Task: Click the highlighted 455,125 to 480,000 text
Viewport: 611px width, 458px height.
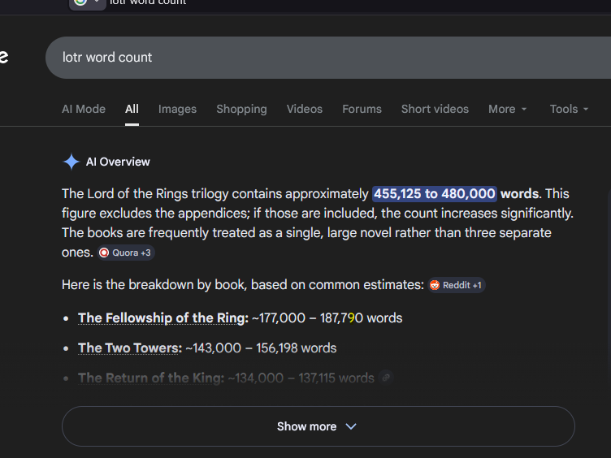Action: tap(434, 193)
